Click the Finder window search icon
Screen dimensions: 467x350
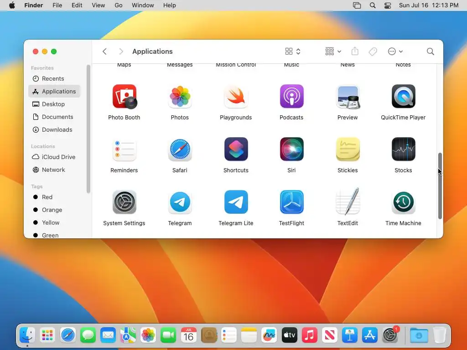point(430,51)
